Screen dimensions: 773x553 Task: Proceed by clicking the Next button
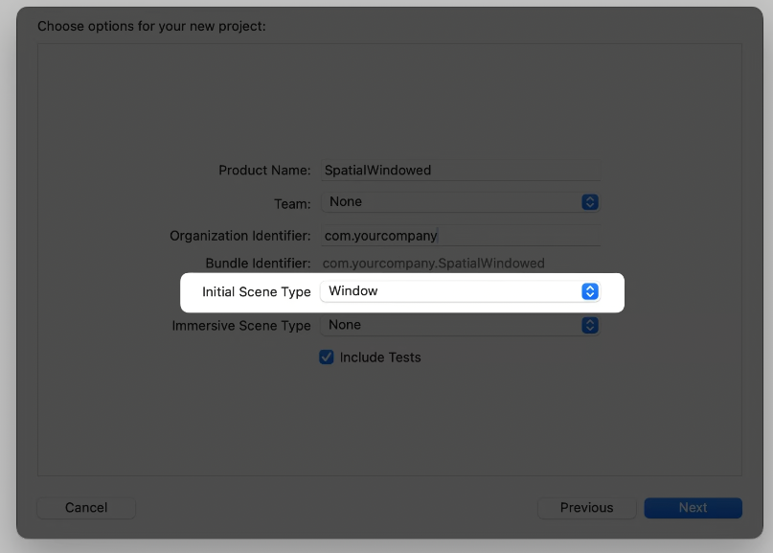(x=693, y=508)
